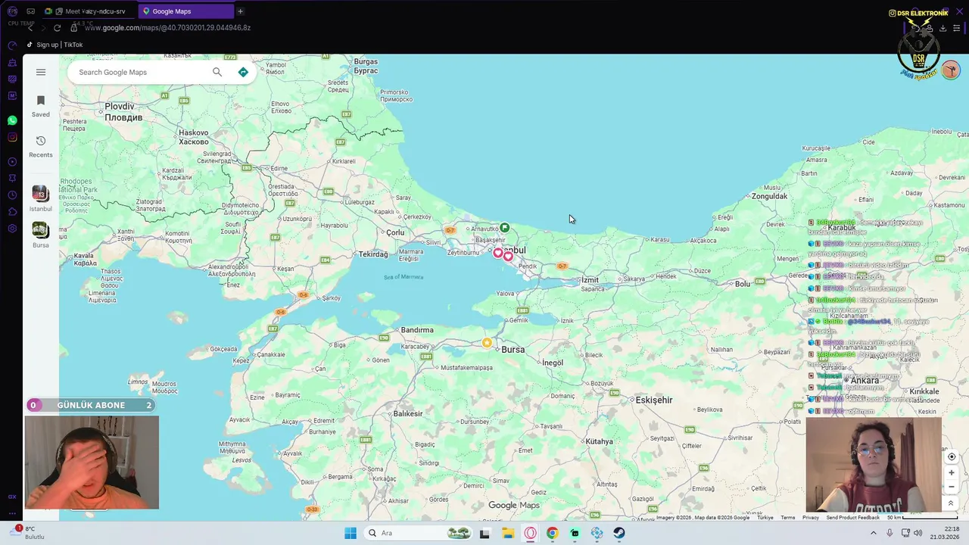Zoom out the map with minus
The height and width of the screenshot is (545, 969).
952,487
